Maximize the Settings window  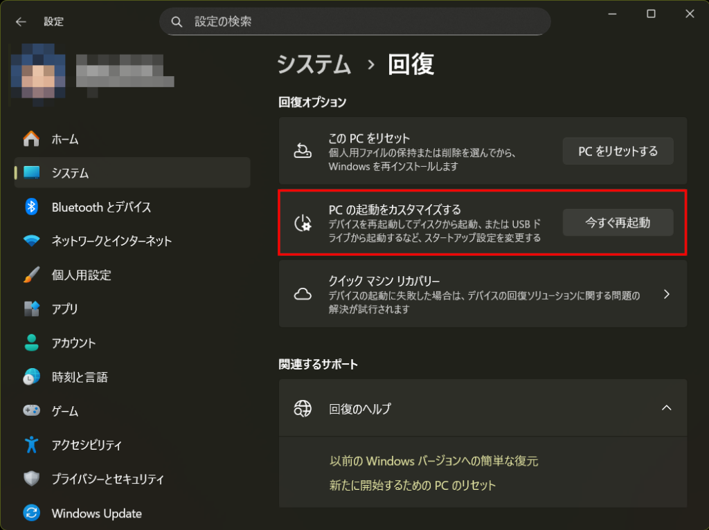coord(651,14)
